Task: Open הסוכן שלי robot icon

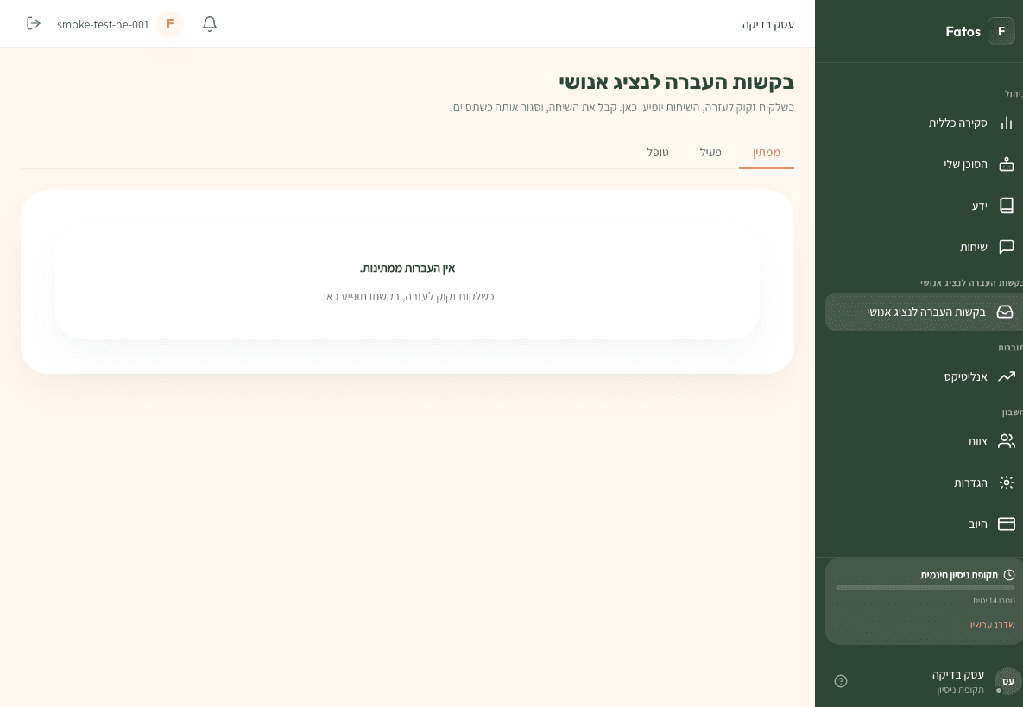Action: pos(1006,164)
